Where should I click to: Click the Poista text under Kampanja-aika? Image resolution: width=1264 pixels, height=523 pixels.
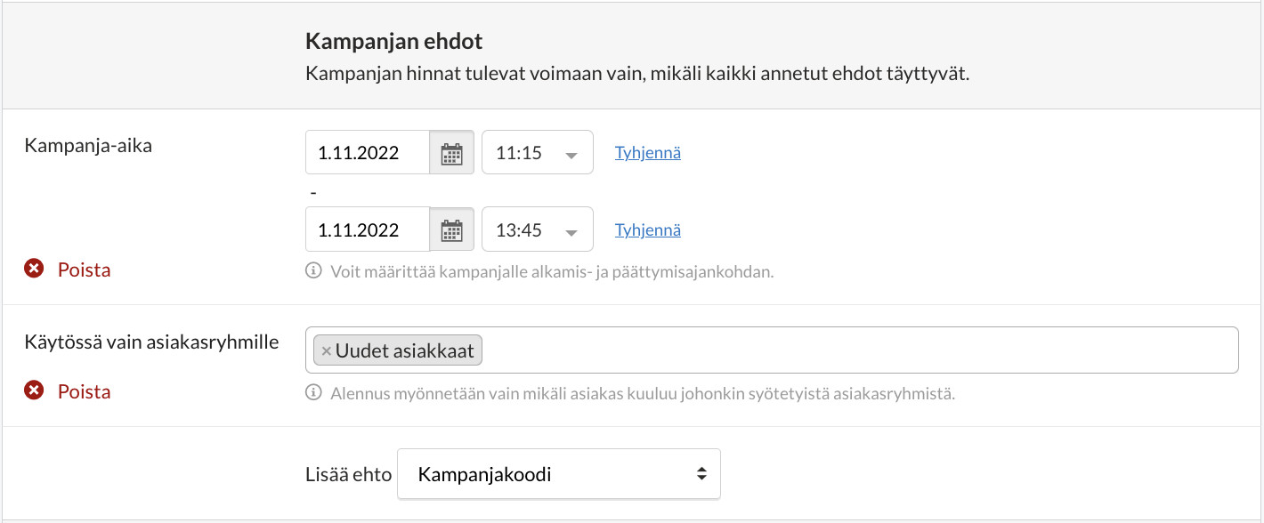tap(85, 270)
